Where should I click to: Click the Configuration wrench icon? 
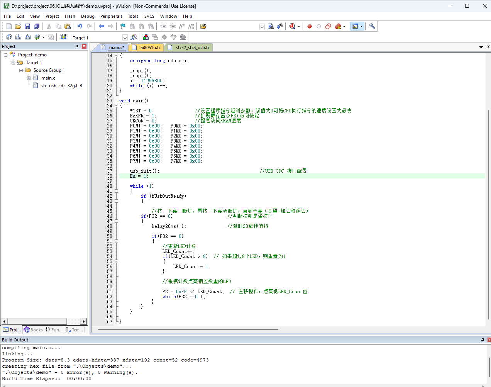pos(372,26)
